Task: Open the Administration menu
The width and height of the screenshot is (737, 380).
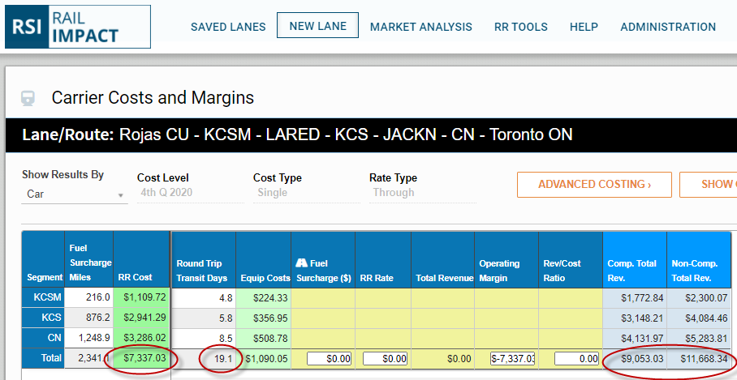Action: tap(668, 27)
